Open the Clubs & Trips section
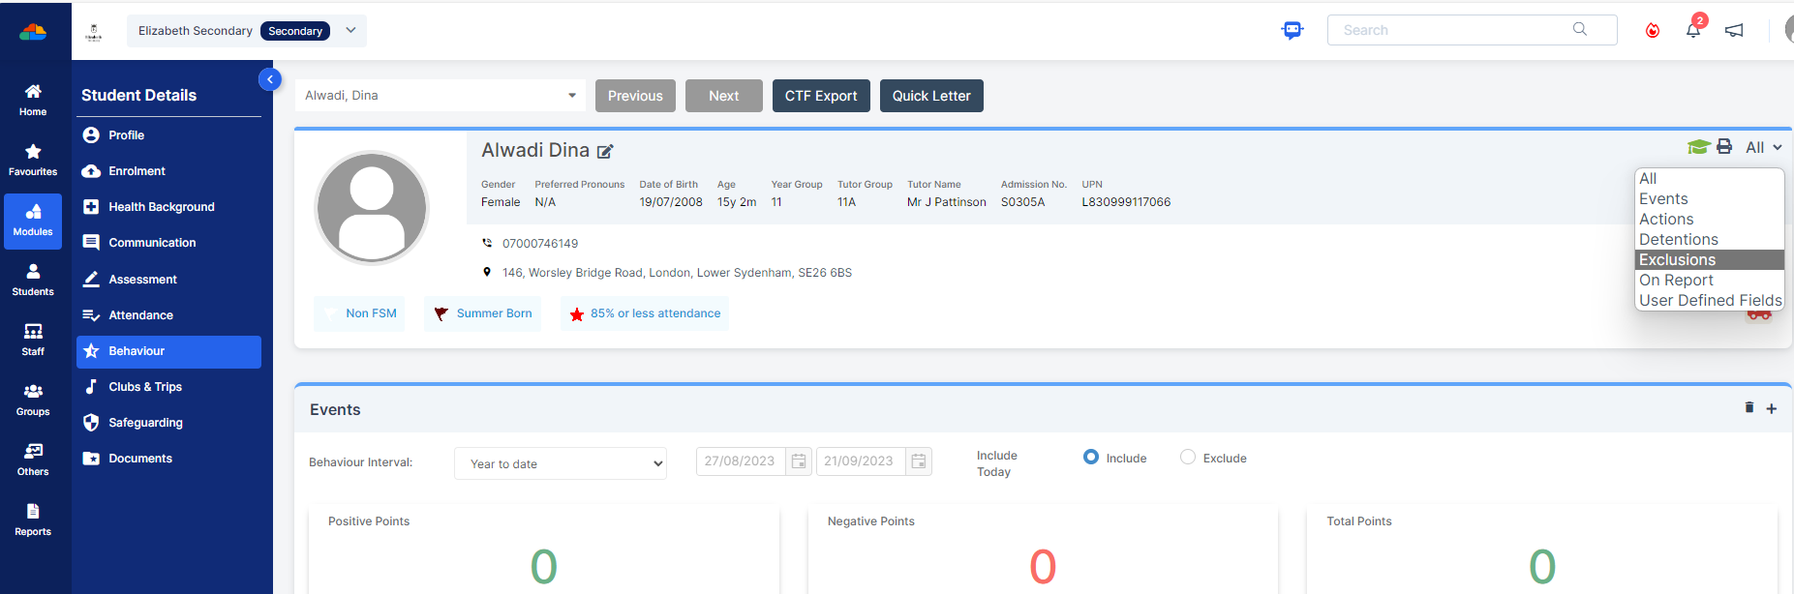Viewport: 1794px width, 594px height. [x=168, y=387]
